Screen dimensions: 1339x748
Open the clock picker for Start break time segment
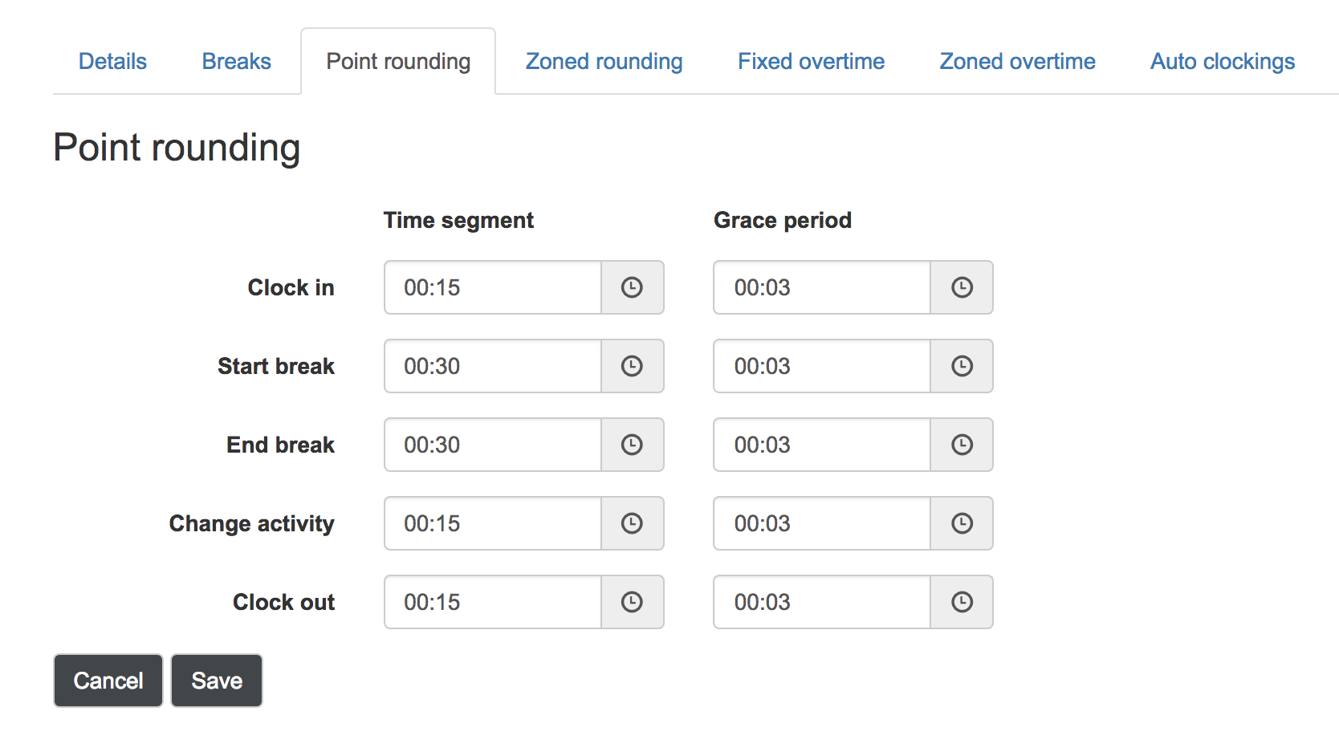[632, 366]
